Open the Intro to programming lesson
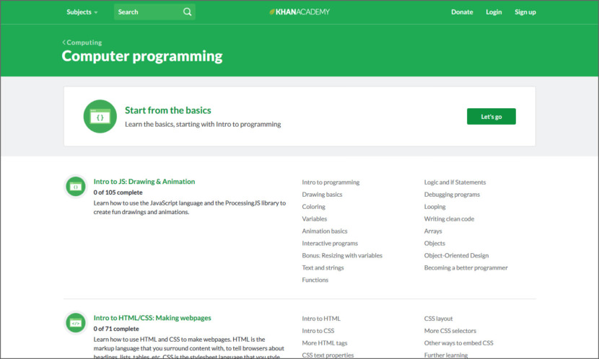The width and height of the screenshot is (599, 359). (331, 182)
